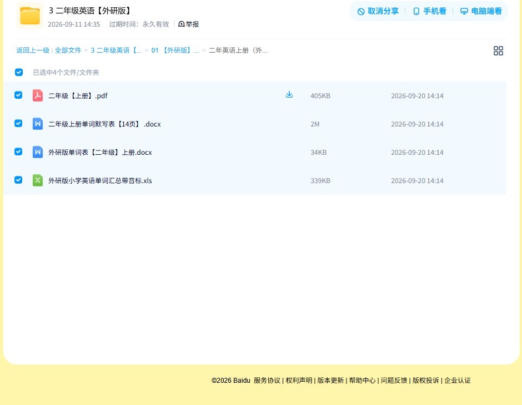
Task: Uncheck the 二年级【上册】.pdf checkbox
Action: pos(18,95)
